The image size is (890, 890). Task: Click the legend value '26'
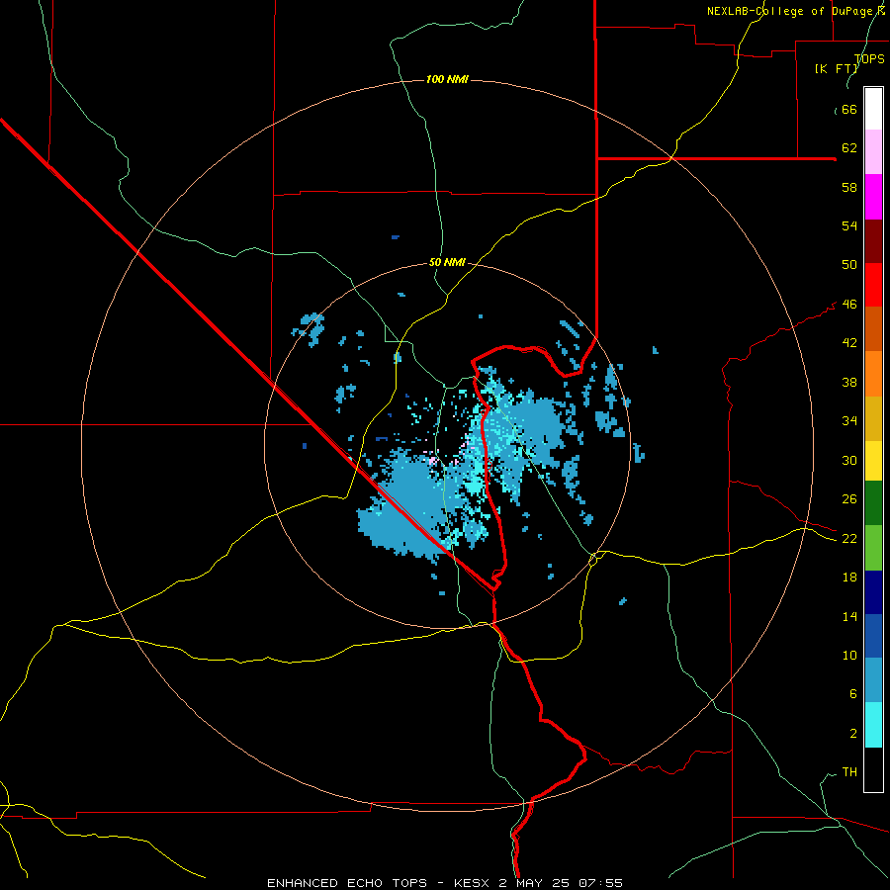849,499
